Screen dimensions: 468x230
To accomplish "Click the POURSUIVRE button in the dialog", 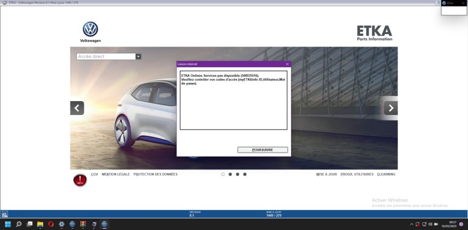I will [x=263, y=150].
